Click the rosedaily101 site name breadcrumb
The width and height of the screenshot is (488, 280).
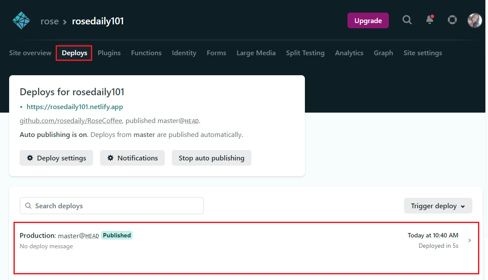[98, 21]
